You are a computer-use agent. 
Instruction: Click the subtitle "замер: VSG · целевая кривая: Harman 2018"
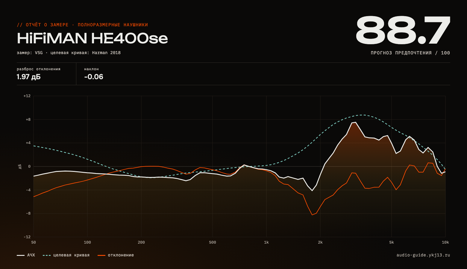pos(69,53)
